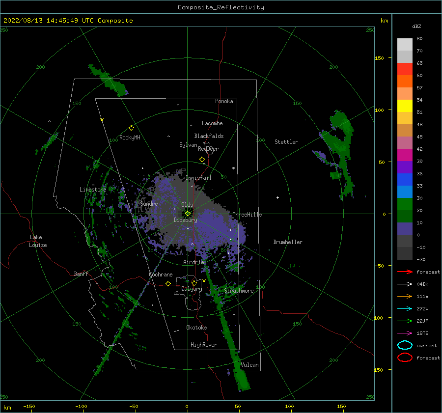The image size is (442, 413).
Task: Click the magenta 18TS arrow legend icon
Action: 405,333
